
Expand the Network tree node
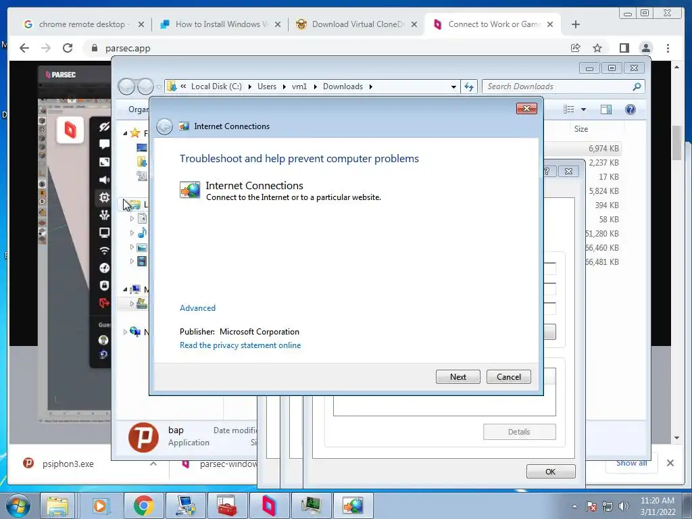pos(125,332)
